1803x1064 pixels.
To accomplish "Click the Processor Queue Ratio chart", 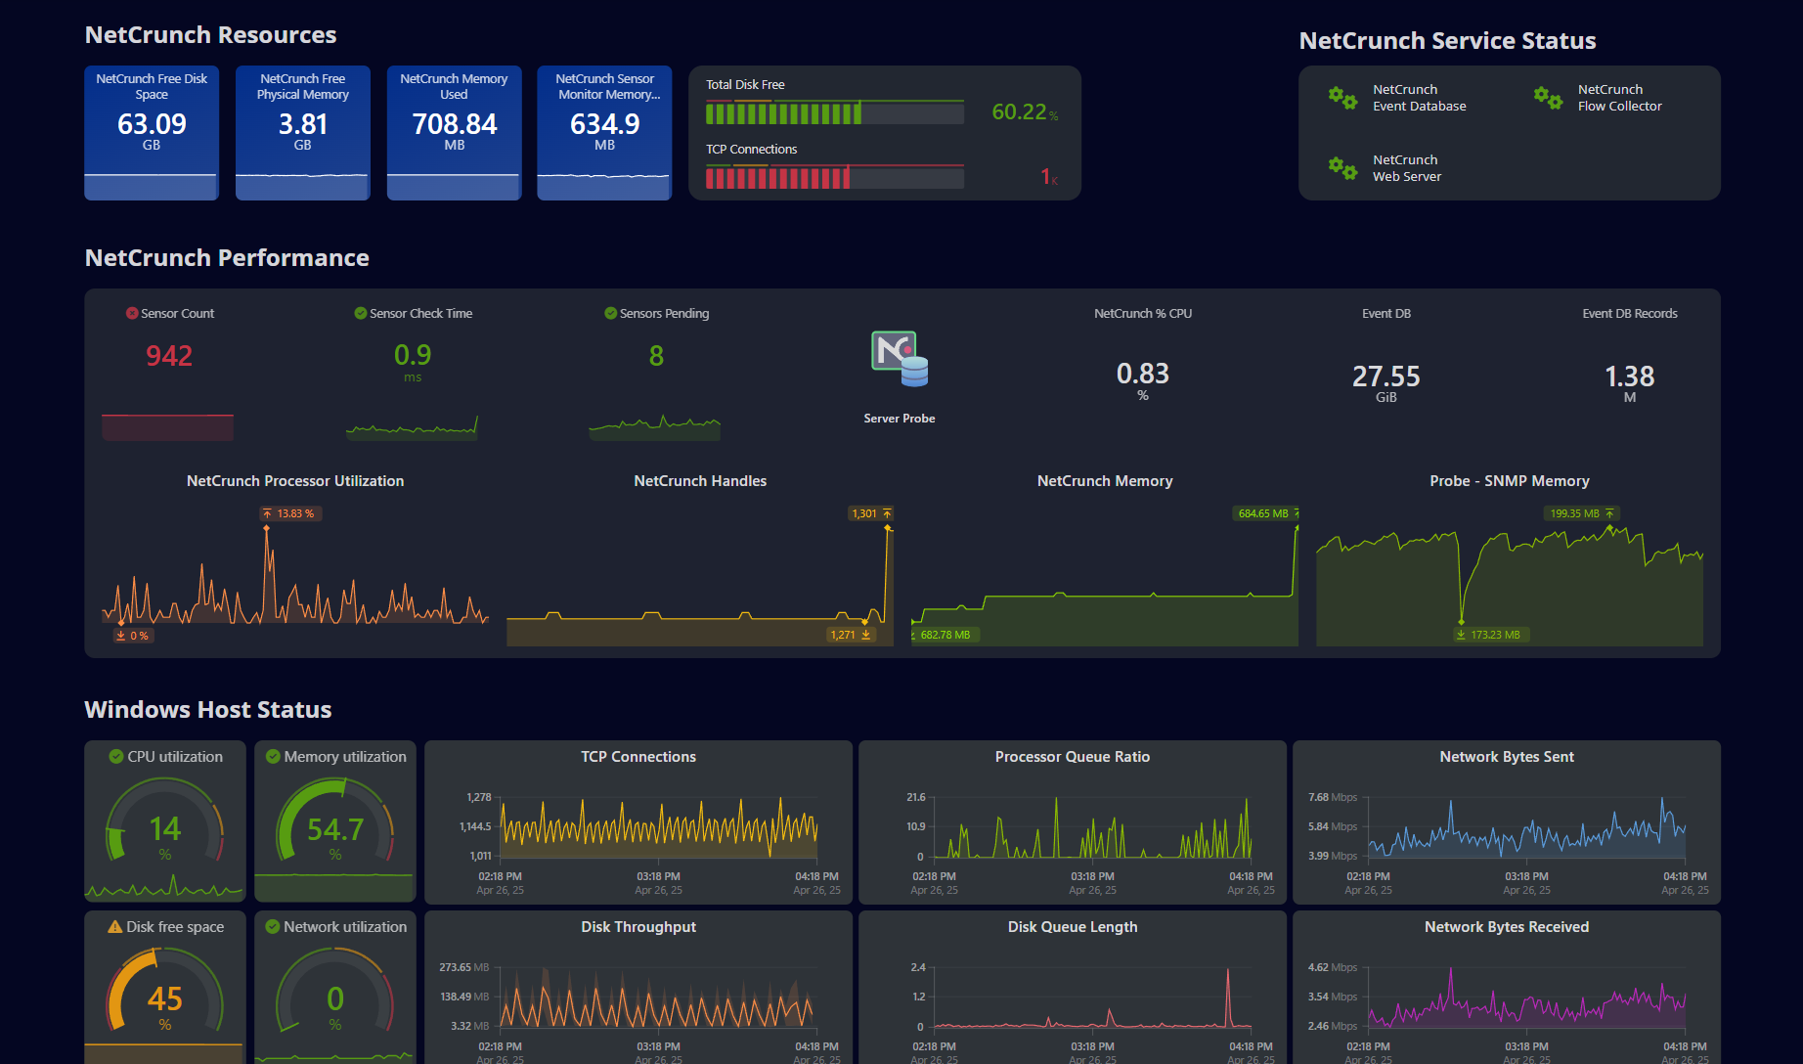I will [1093, 827].
